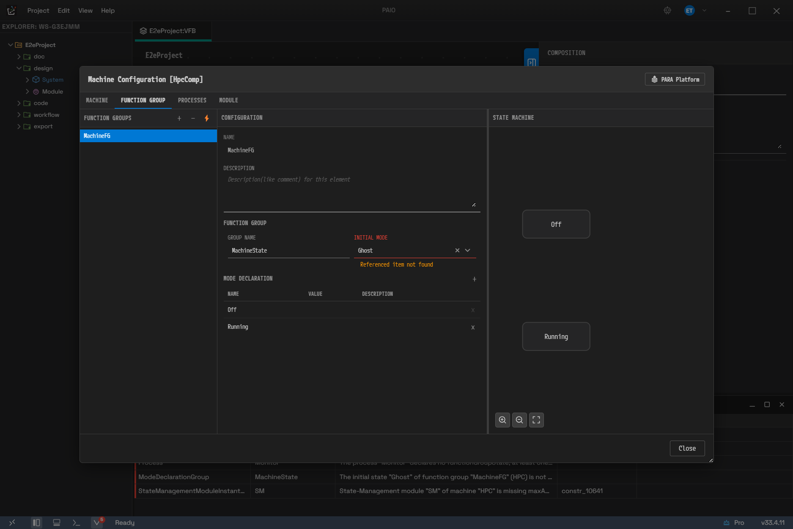The height and width of the screenshot is (529, 793).
Task: Open the Project menu
Action: (38, 11)
